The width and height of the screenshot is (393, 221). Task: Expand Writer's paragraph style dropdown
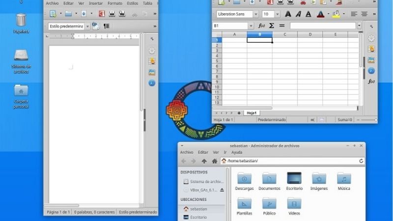pos(87,27)
